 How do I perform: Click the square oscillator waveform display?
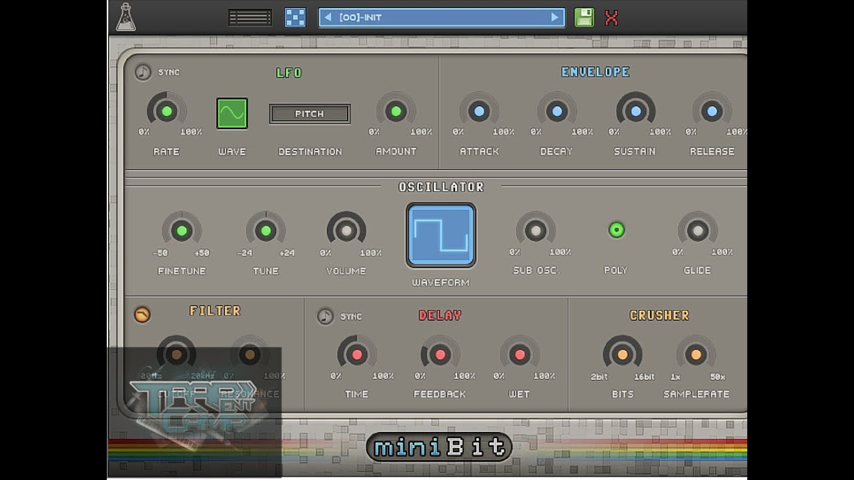tap(441, 235)
